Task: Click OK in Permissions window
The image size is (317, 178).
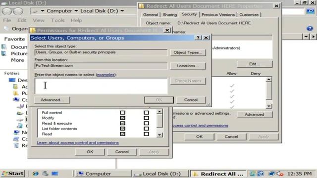Action: pyautogui.click(x=90, y=152)
